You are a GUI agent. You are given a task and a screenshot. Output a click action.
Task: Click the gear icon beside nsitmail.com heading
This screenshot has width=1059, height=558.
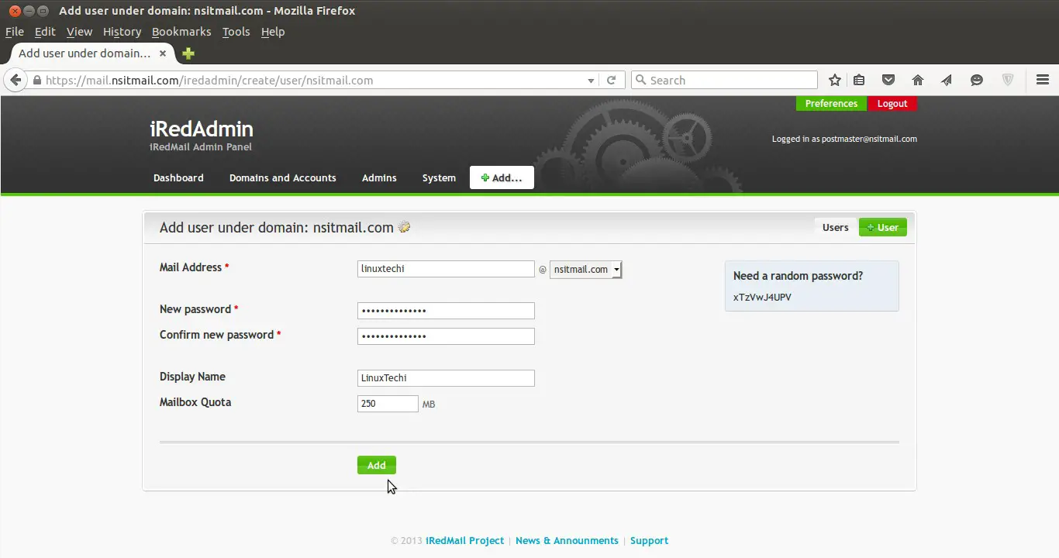pyautogui.click(x=404, y=227)
